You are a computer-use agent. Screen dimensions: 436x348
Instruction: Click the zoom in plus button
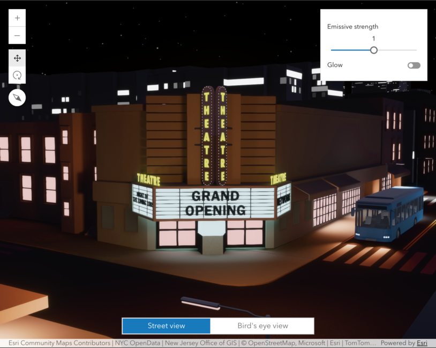[17, 18]
